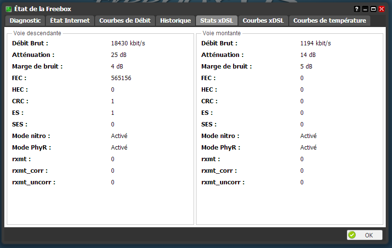Click the Voie montante group label

(222, 33)
